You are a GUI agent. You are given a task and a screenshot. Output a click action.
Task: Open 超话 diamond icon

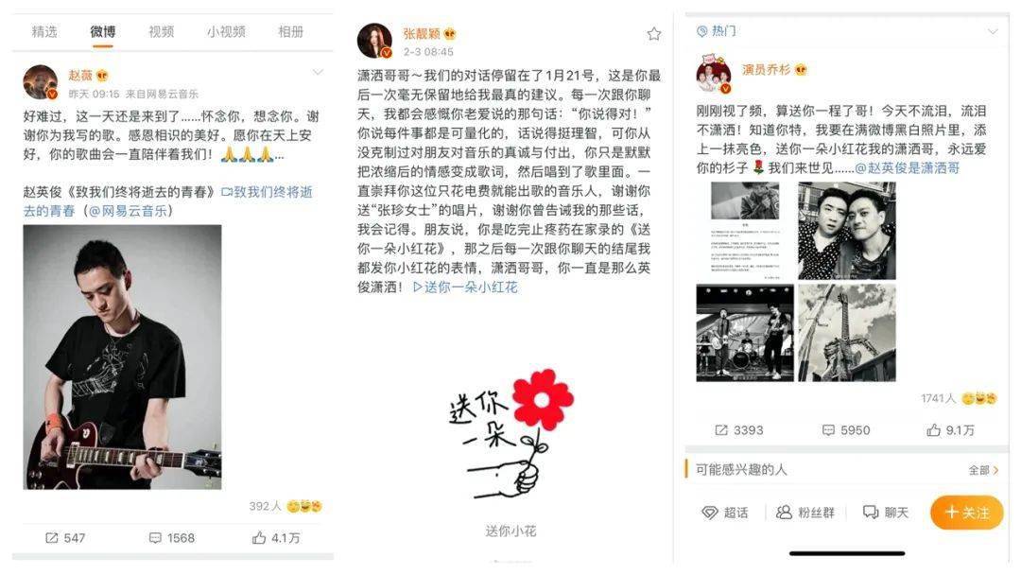coord(709,513)
